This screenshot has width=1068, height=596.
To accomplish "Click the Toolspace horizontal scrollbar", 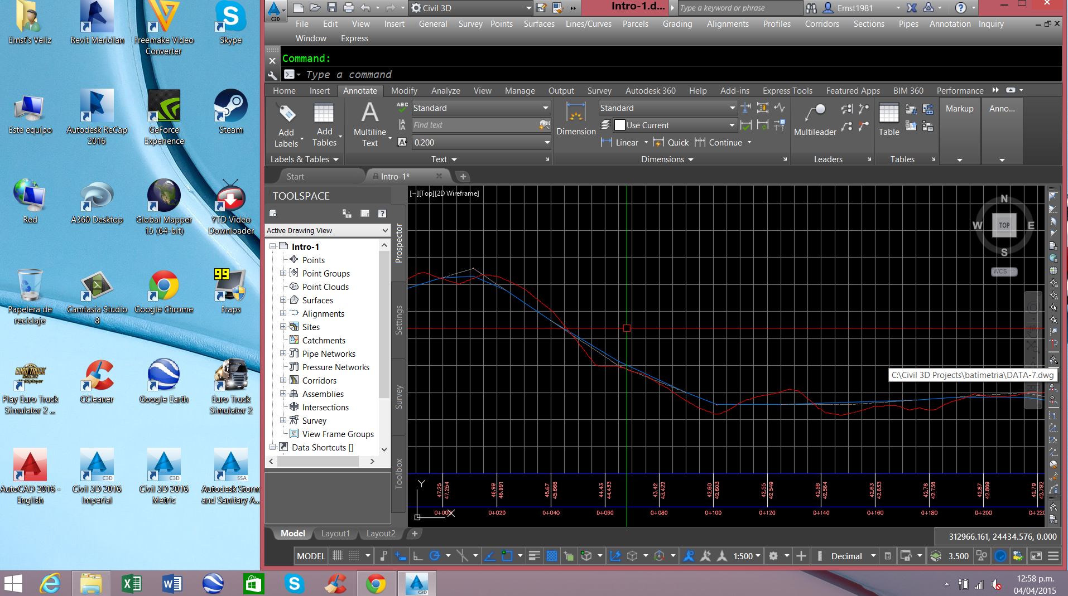I will pyautogui.click(x=321, y=462).
